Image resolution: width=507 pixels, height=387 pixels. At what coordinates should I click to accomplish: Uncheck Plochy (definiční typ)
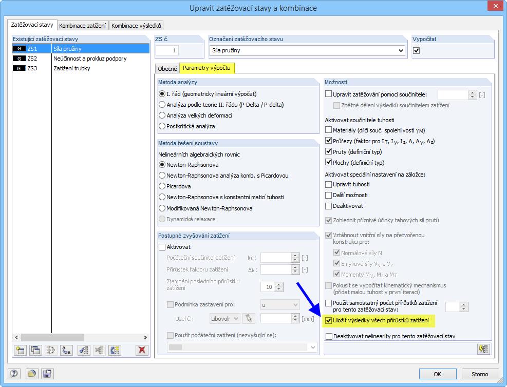[x=329, y=162]
